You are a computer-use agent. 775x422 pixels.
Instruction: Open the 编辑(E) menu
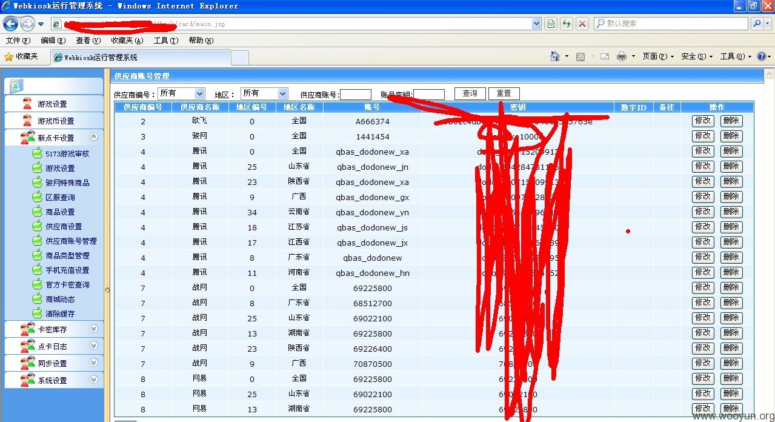pyautogui.click(x=53, y=41)
